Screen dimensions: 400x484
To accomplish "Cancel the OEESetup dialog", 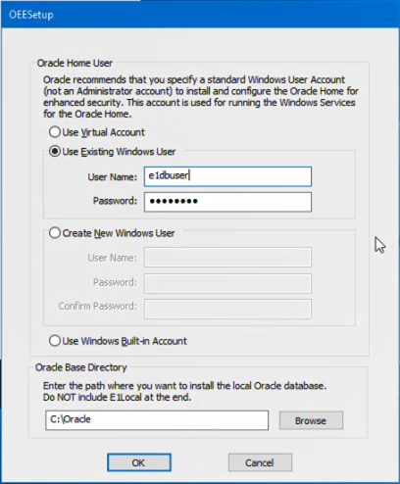I will (260, 462).
